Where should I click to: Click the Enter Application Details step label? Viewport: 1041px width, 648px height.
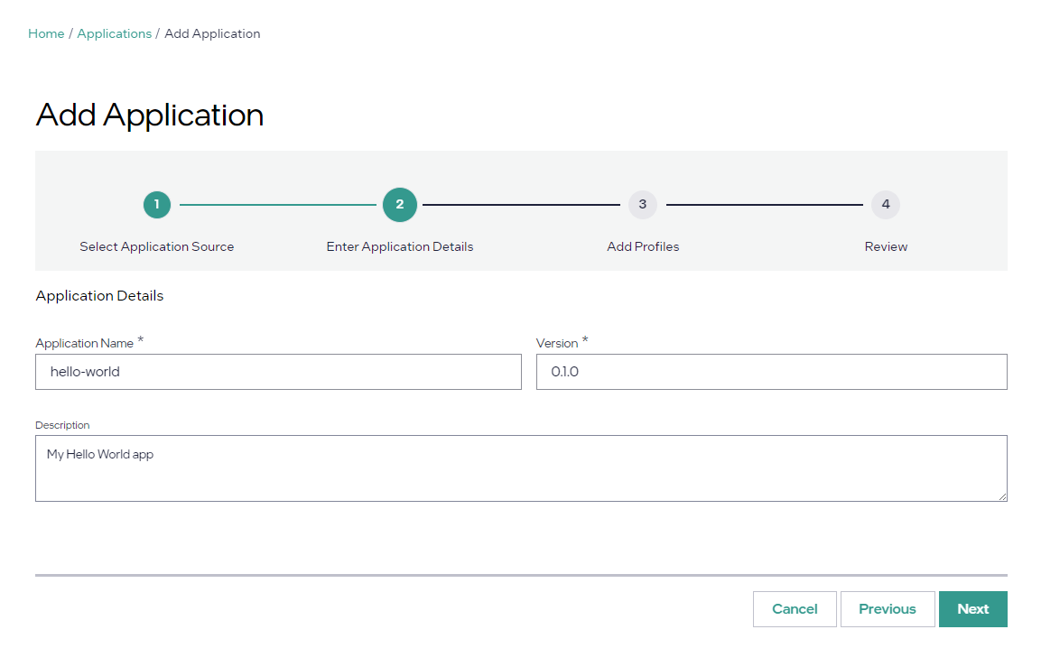click(400, 246)
